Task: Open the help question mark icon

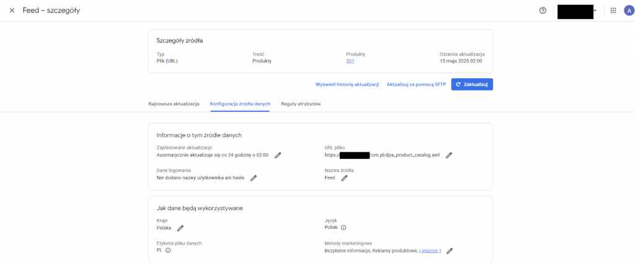Action: tap(543, 11)
